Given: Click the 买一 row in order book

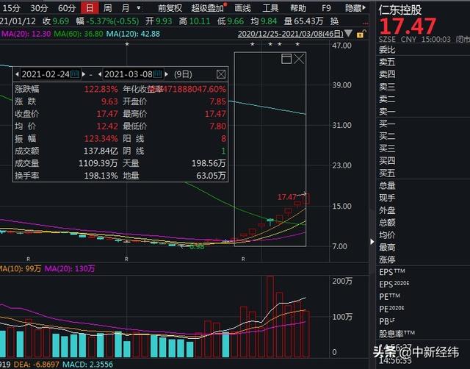Looking at the screenshot, I should pyautogui.click(x=423, y=123).
